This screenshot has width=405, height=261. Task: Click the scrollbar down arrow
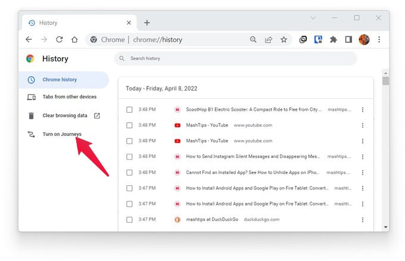(x=385, y=227)
